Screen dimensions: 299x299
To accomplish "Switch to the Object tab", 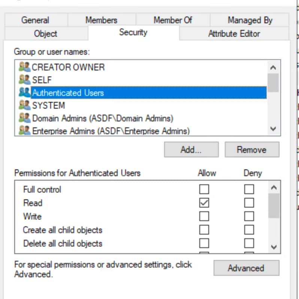I will click(x=46, y=34).
